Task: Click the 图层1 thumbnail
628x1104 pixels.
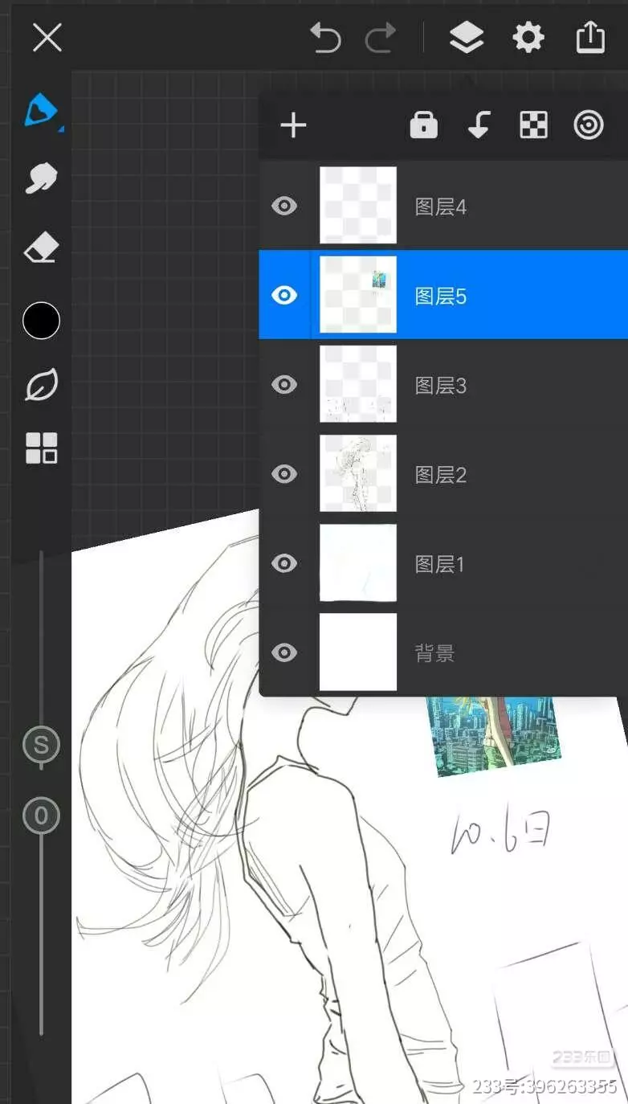Action: pyautogui.click(x=358, y=563)
